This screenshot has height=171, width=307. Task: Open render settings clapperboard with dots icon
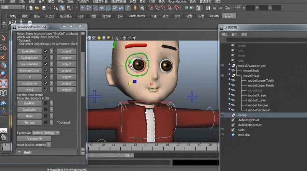point(228,8)
